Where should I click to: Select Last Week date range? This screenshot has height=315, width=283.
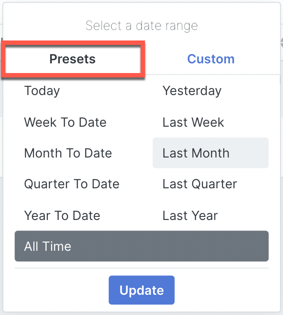click(193, 122)
